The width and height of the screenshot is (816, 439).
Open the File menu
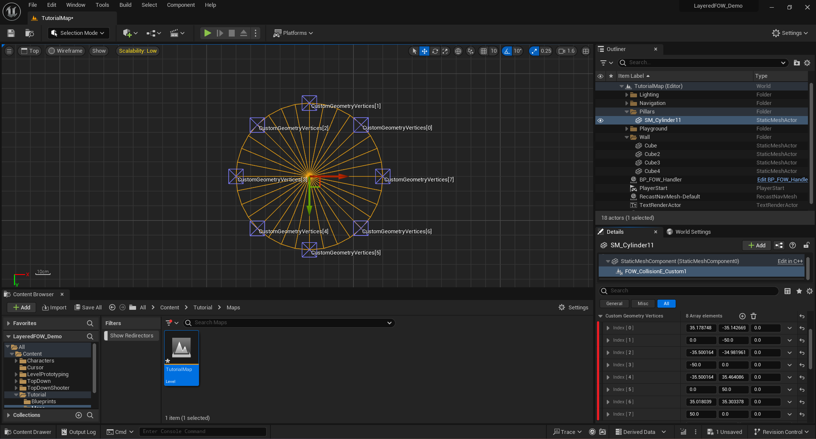click(x=33, y=5)
